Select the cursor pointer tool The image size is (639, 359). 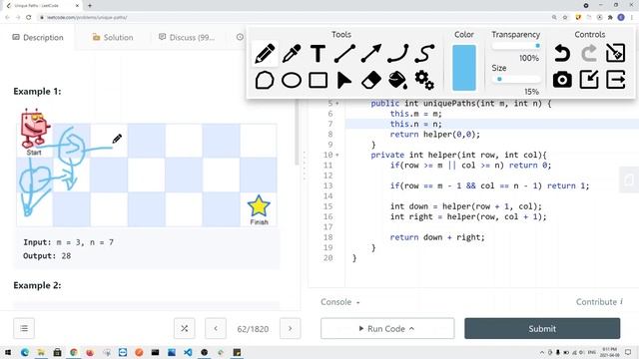pos(343,80)
